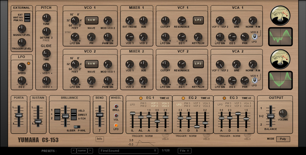Click the VCF 1 RESONANCE knob

tap(182, 20)
